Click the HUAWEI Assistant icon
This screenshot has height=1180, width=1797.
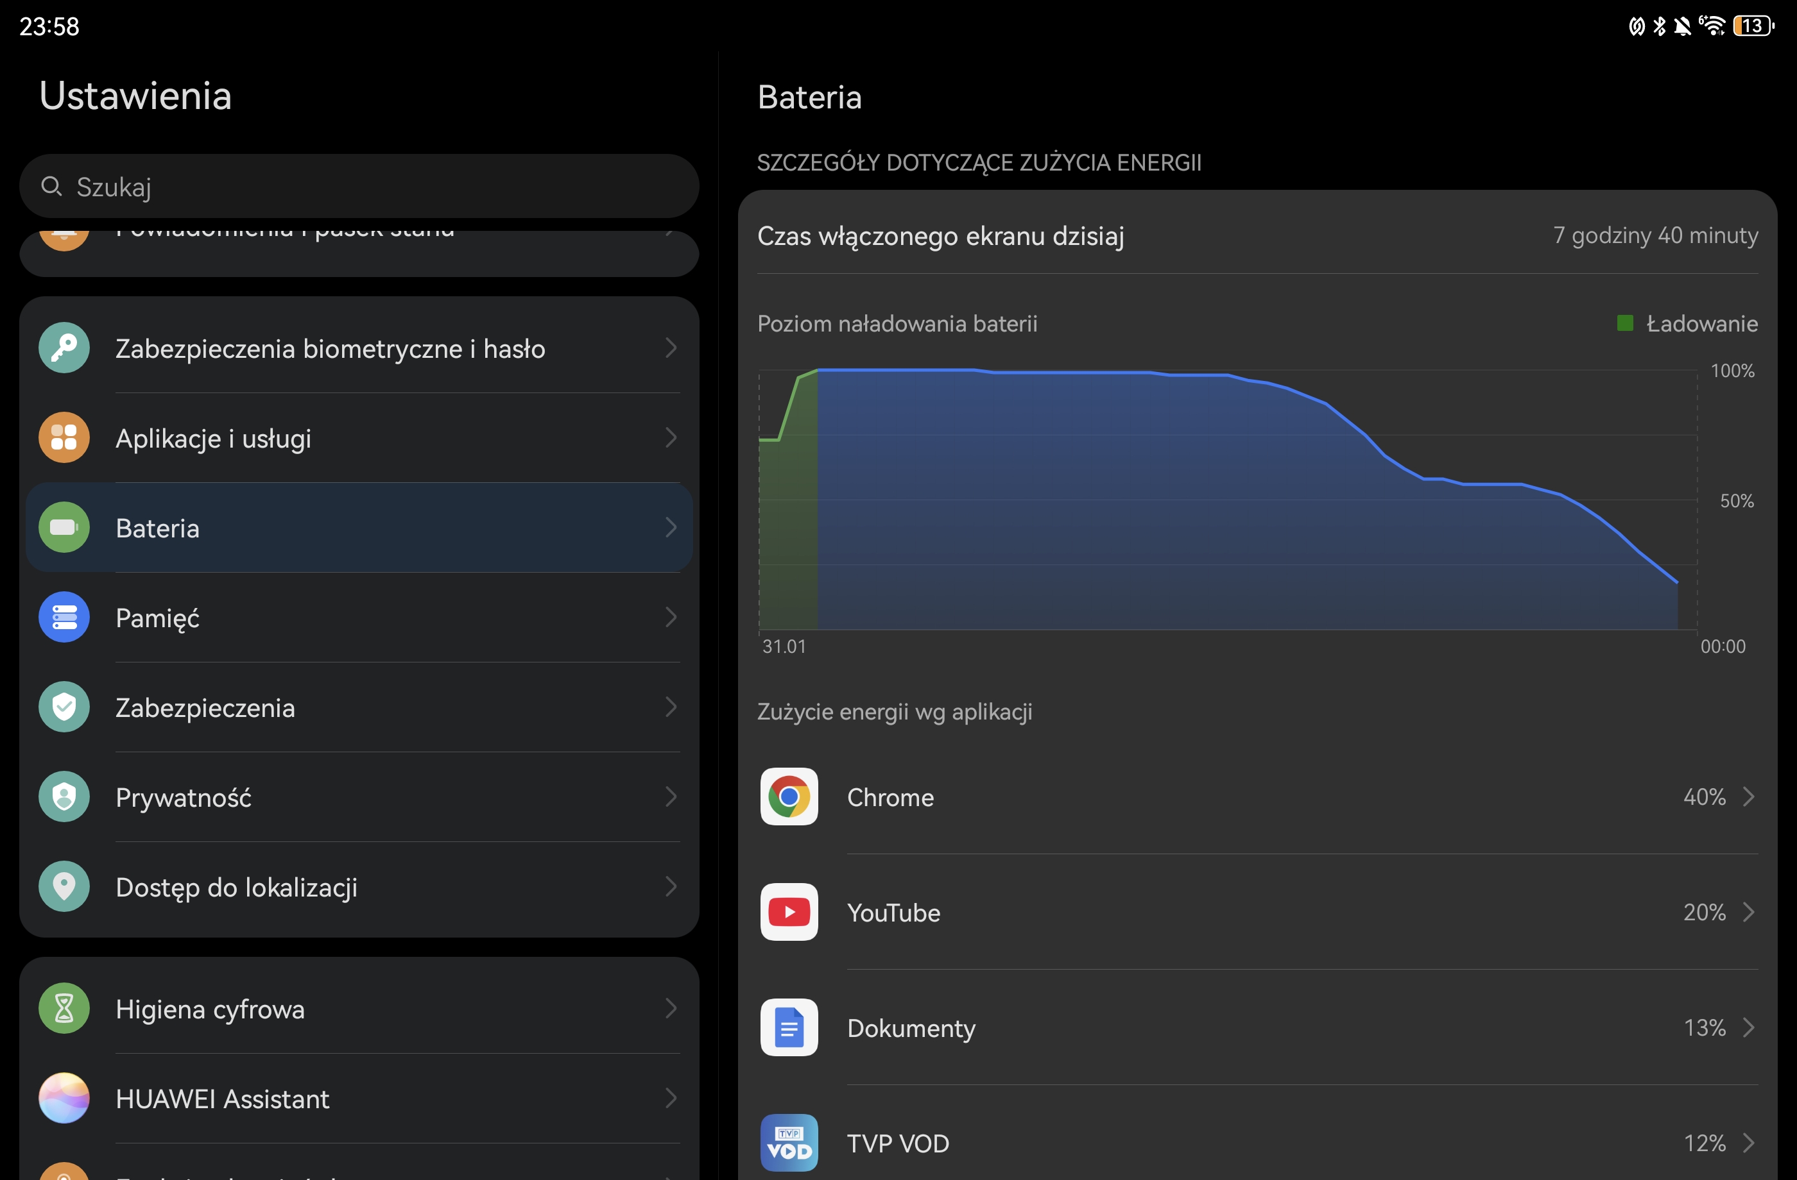(x=64, y=1098)
